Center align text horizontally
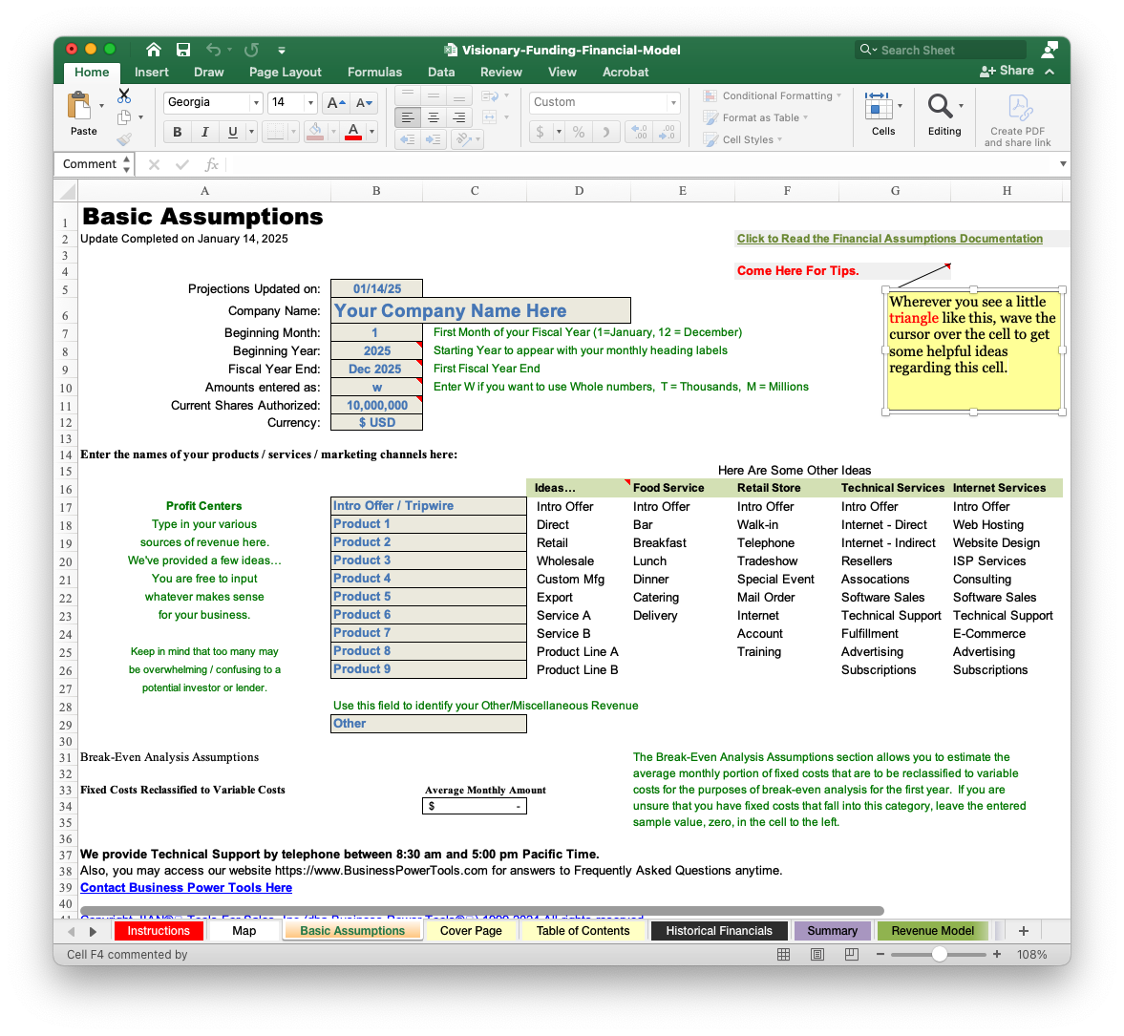The width and height of the screenshot is (1124, 1036). tap(434, 116)
